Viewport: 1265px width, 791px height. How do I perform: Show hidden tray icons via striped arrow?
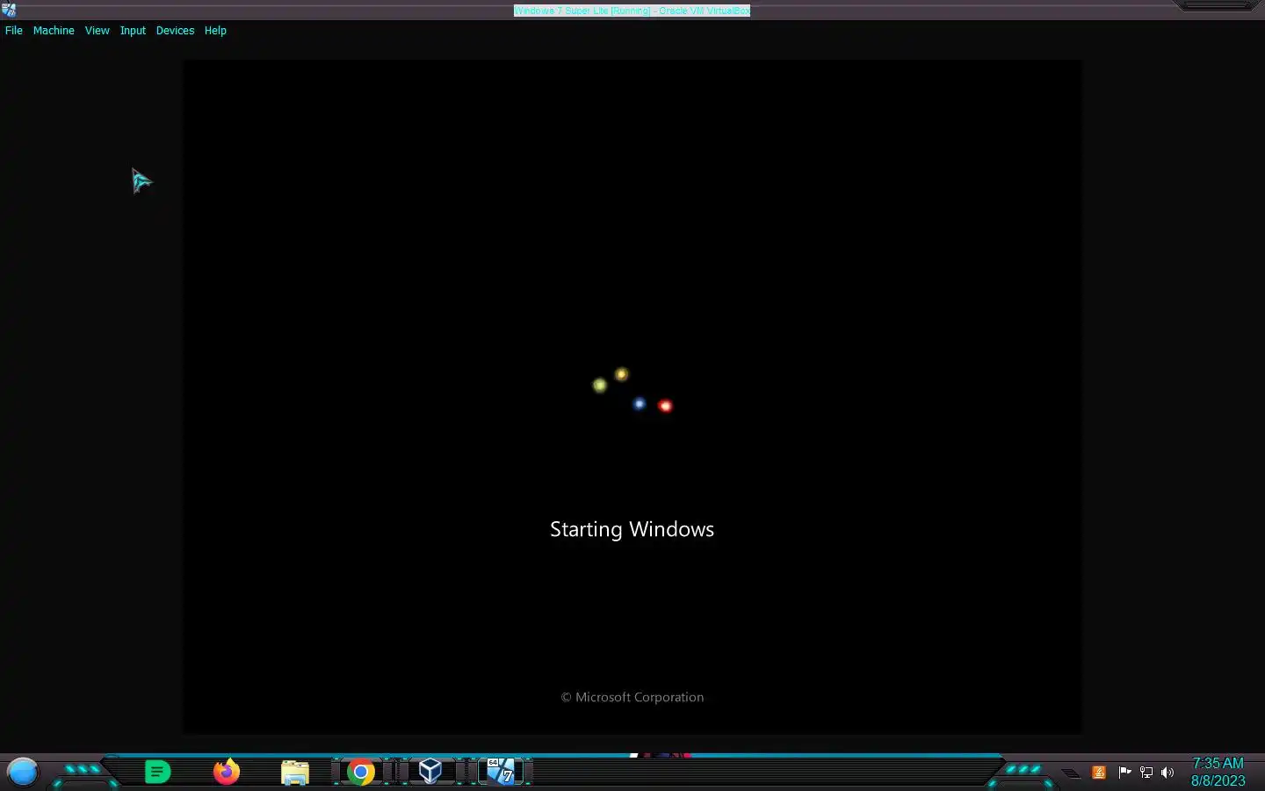coord(1071,773)
